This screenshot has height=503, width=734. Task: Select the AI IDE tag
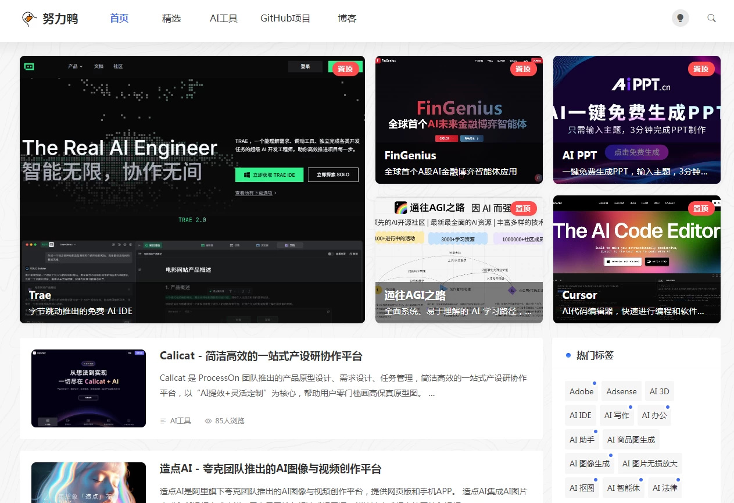click(581, 415)
